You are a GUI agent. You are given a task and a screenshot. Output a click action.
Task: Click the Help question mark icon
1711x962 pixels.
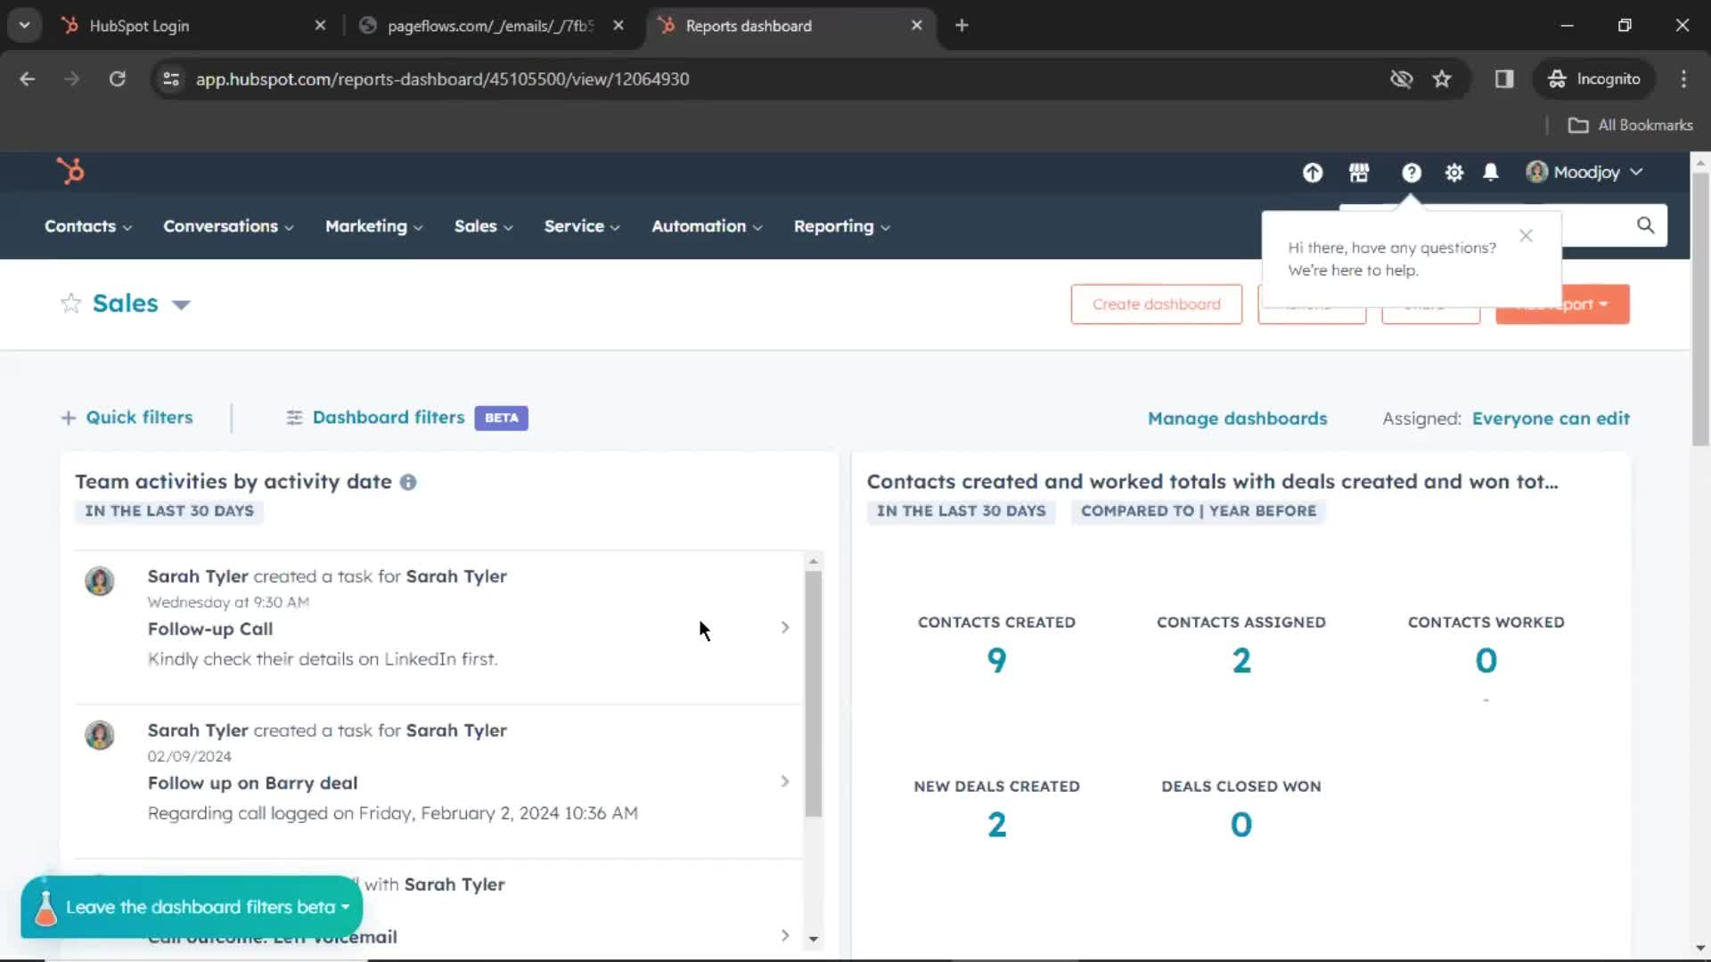click(x=1410, y=172)
